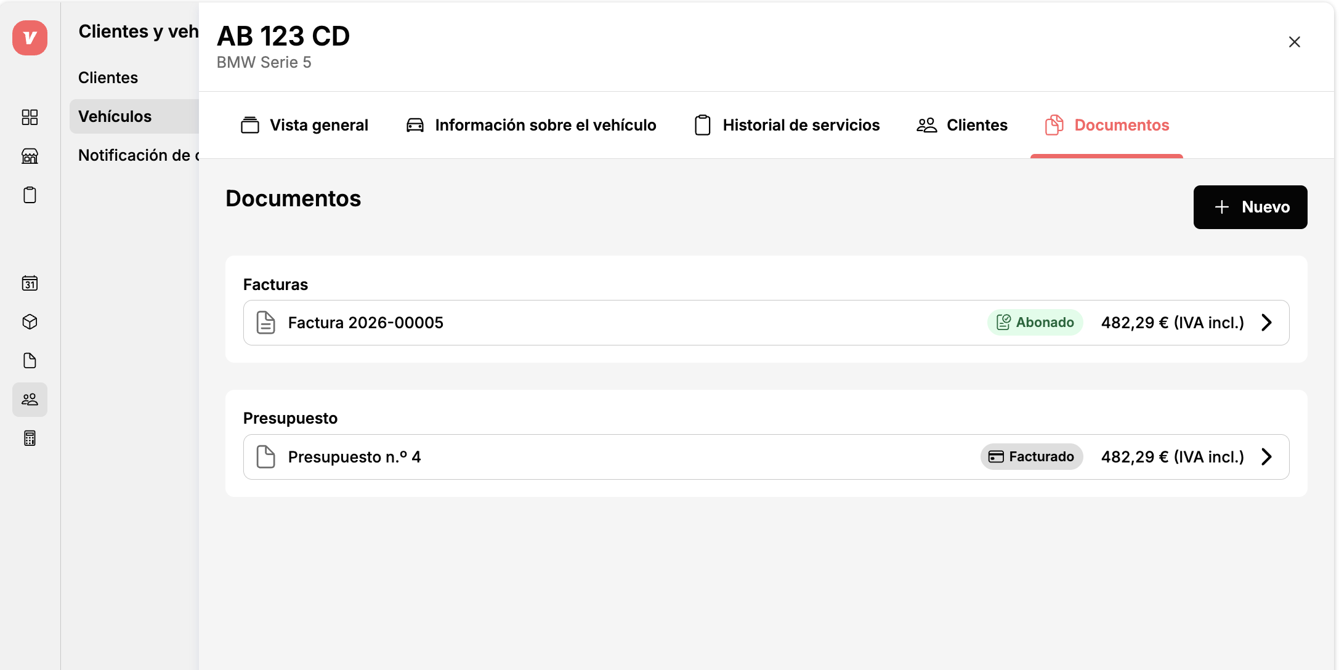The image size is (1339, 670).
Task: Open the calendar icon in sidebar
Action: tap(30, 283)
